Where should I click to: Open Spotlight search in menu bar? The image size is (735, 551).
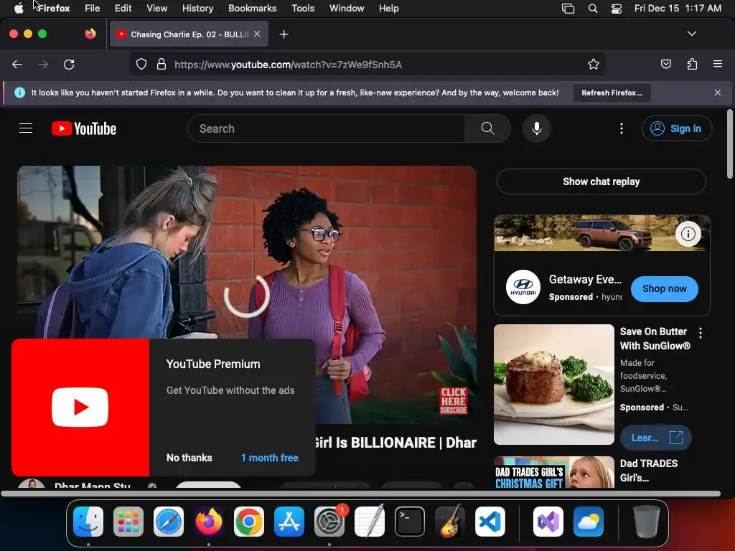pyautogui.click(x=592, y=8)
